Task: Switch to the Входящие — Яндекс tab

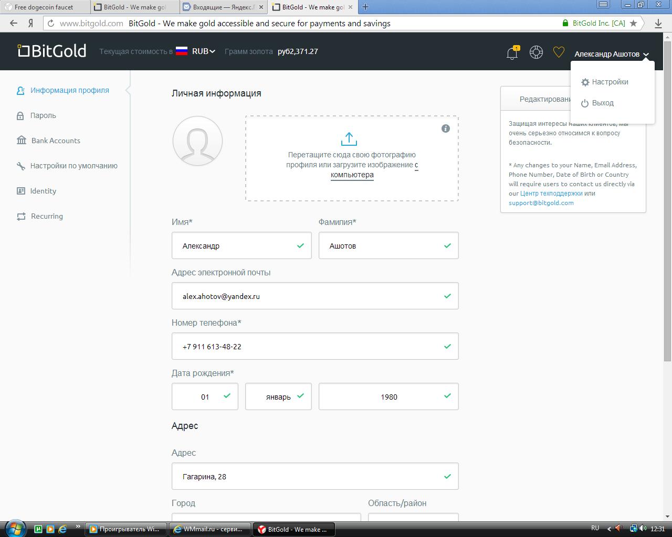Action: click(223, 7)
